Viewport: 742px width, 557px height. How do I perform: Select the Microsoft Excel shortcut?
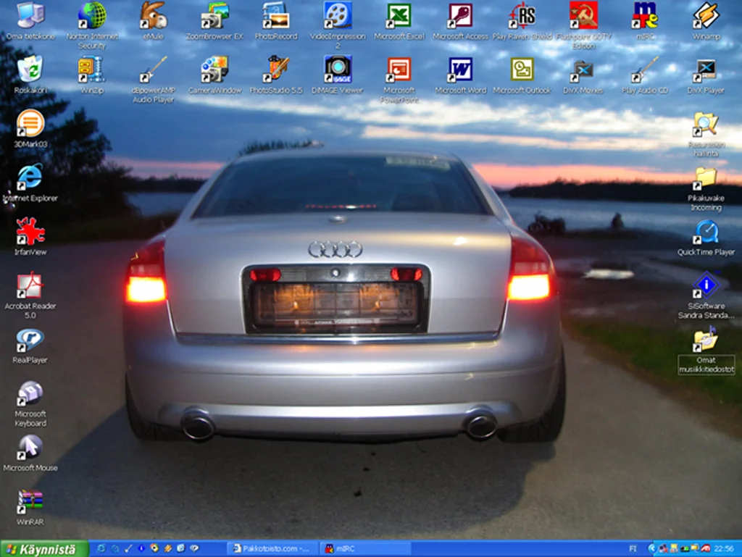pyautogui.click(x=399, y=16)
